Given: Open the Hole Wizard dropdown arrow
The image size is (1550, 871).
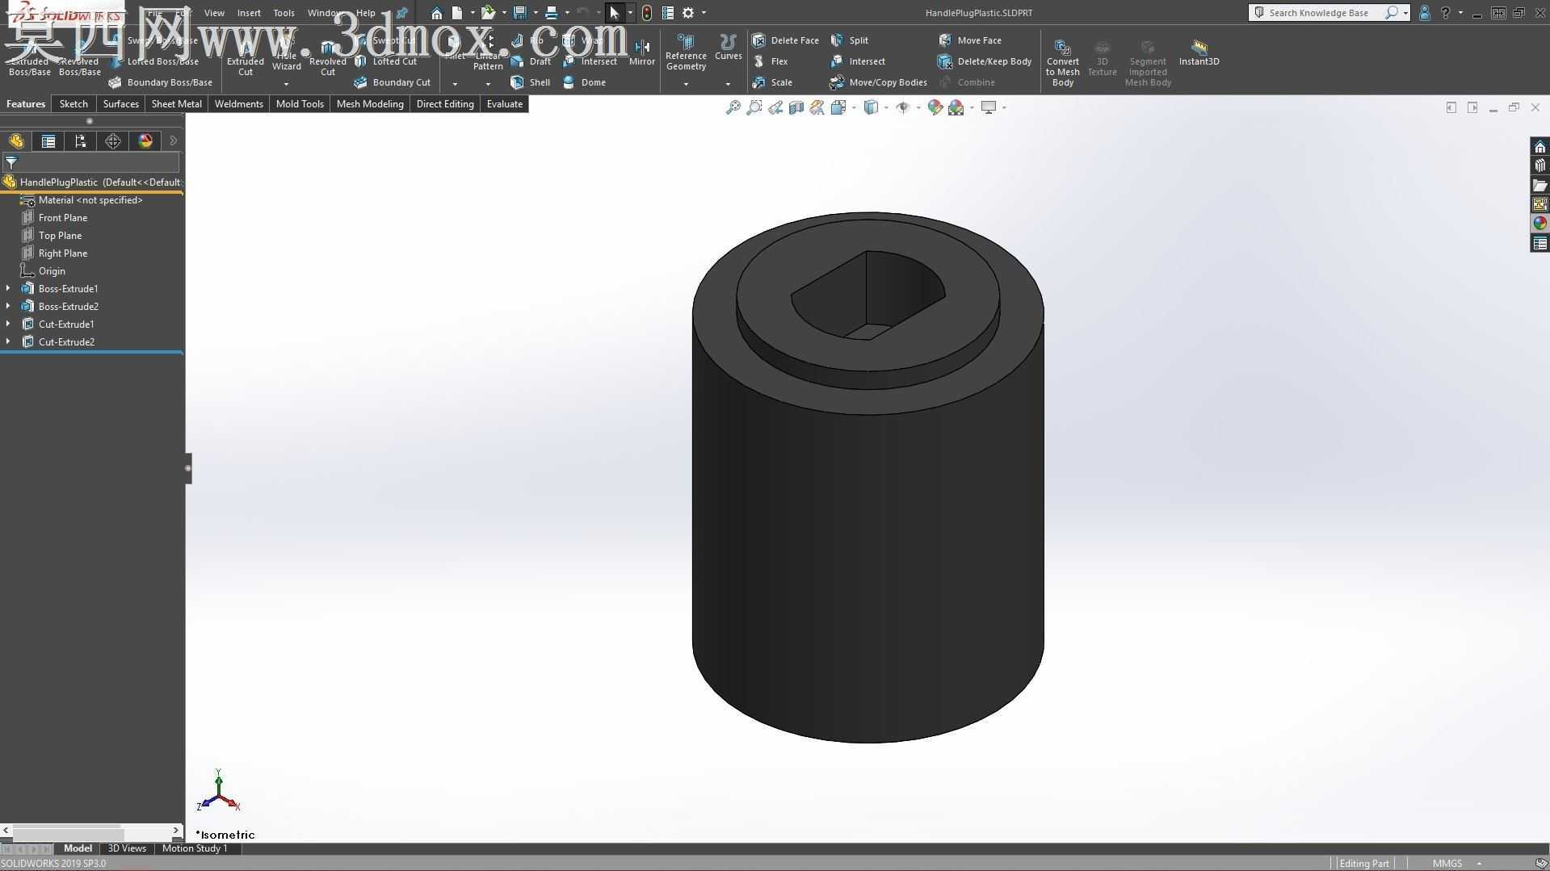Looking at the screenshot, I should pos(286,84).
